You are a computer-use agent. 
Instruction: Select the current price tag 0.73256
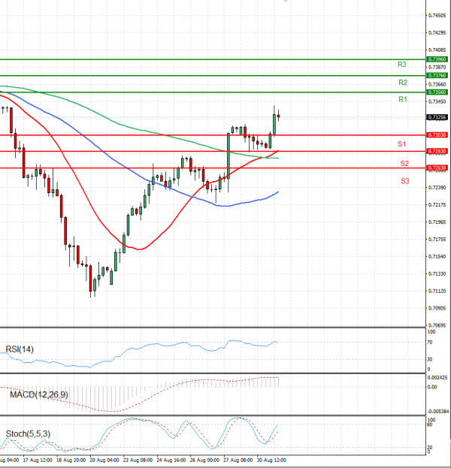[x=437, y=117]
